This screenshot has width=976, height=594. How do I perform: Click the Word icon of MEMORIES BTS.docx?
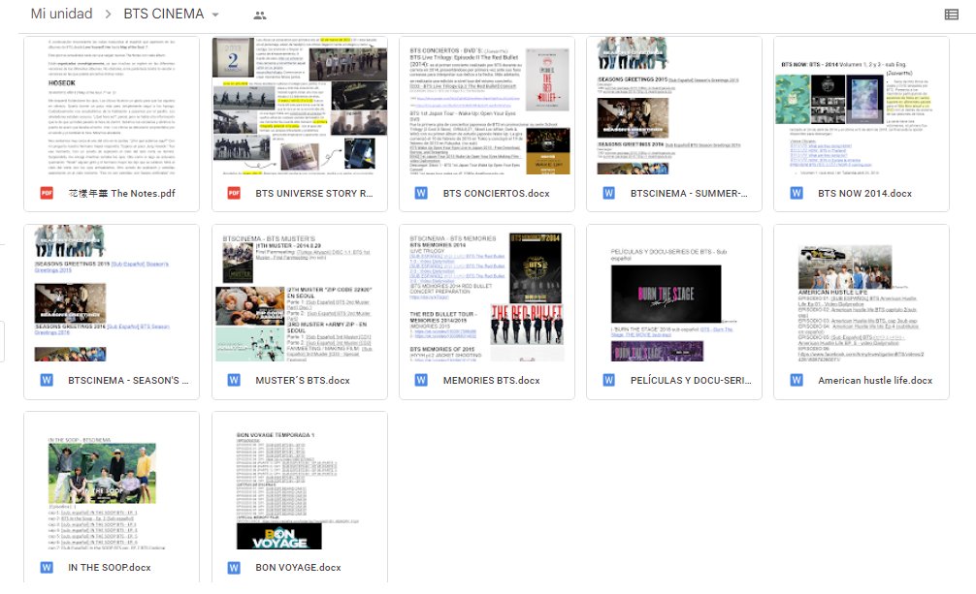[421, 380]
